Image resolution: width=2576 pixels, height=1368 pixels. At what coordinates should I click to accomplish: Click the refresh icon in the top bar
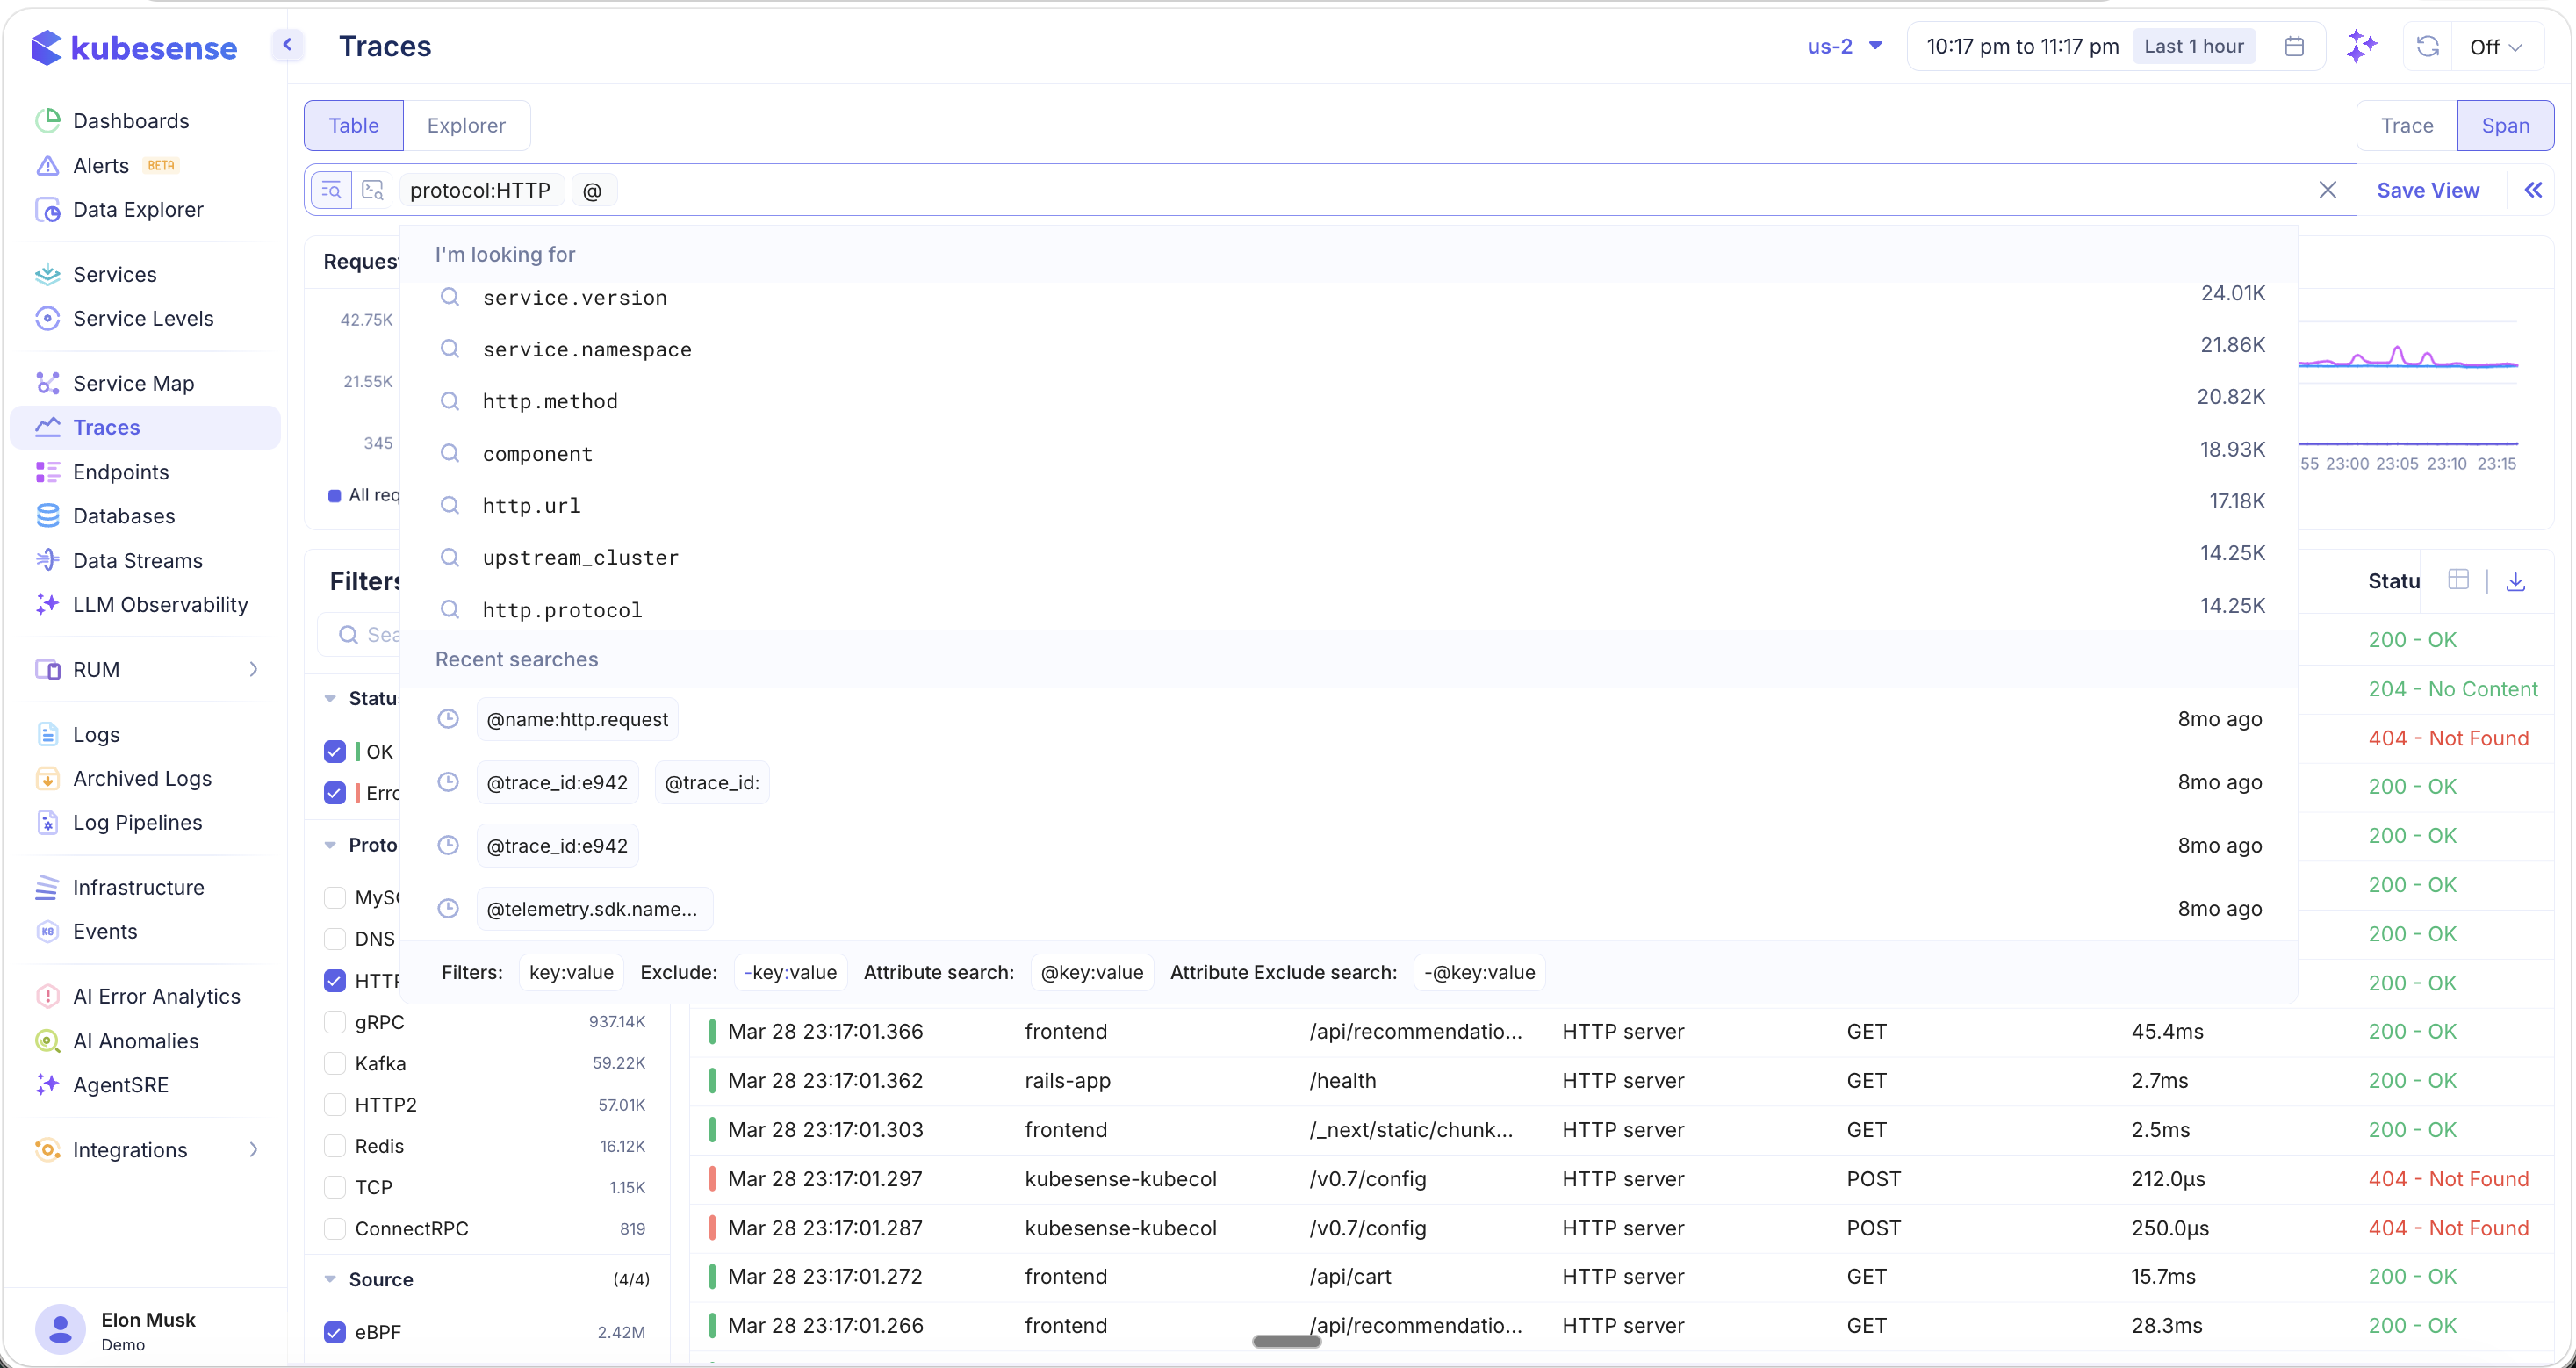(x=2428, y=46)
